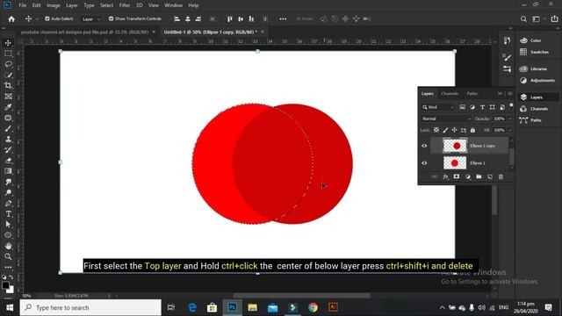Screen dimensions: 562x316
Task: Click the add layer style fx icon
Action: click(x=445, y=176)
